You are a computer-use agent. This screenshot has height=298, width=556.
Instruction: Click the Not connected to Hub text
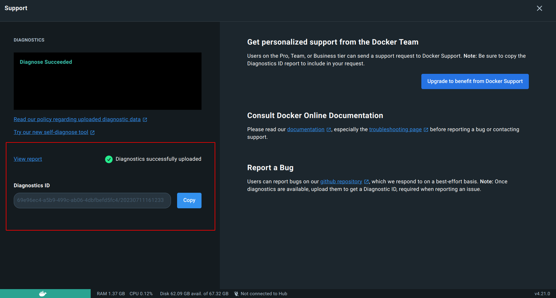click(x=264, y=294)
